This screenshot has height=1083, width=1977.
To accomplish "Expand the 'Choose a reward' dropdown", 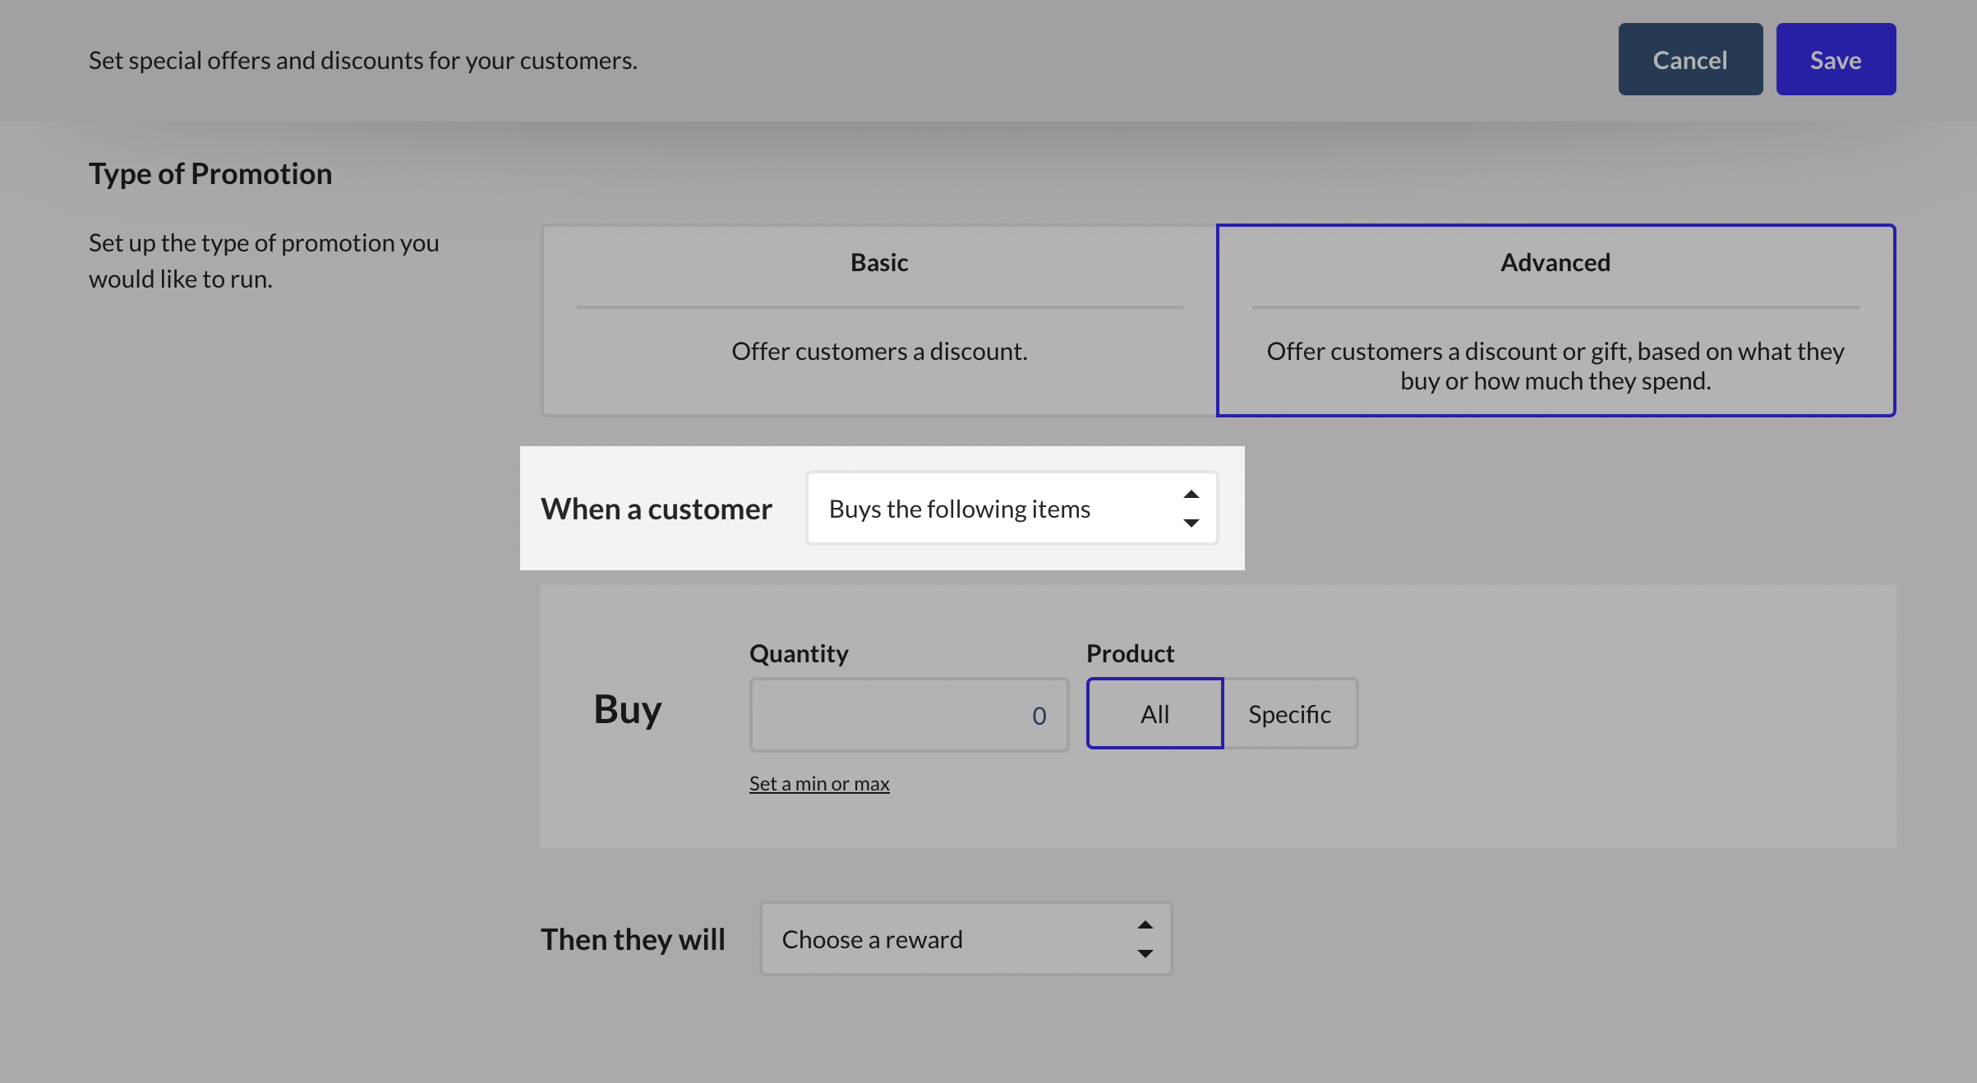I will coord(965,939).
